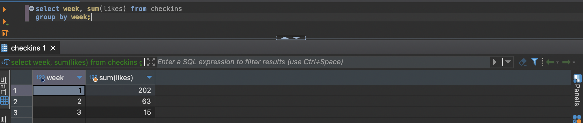Viewport: 583px width, 123px height.
Task: Collapse the select statement fold marker
Action: 32,9
